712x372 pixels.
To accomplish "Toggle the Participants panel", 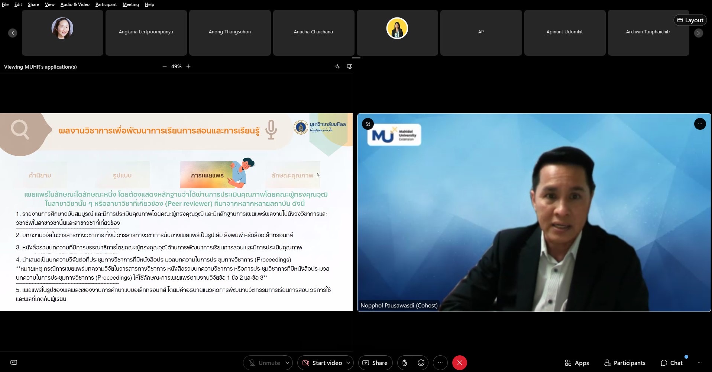I will coord(625,363).
